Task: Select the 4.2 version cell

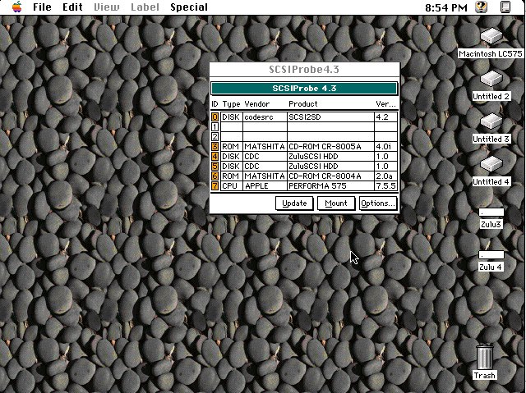Action: click(x=385, y=117)
